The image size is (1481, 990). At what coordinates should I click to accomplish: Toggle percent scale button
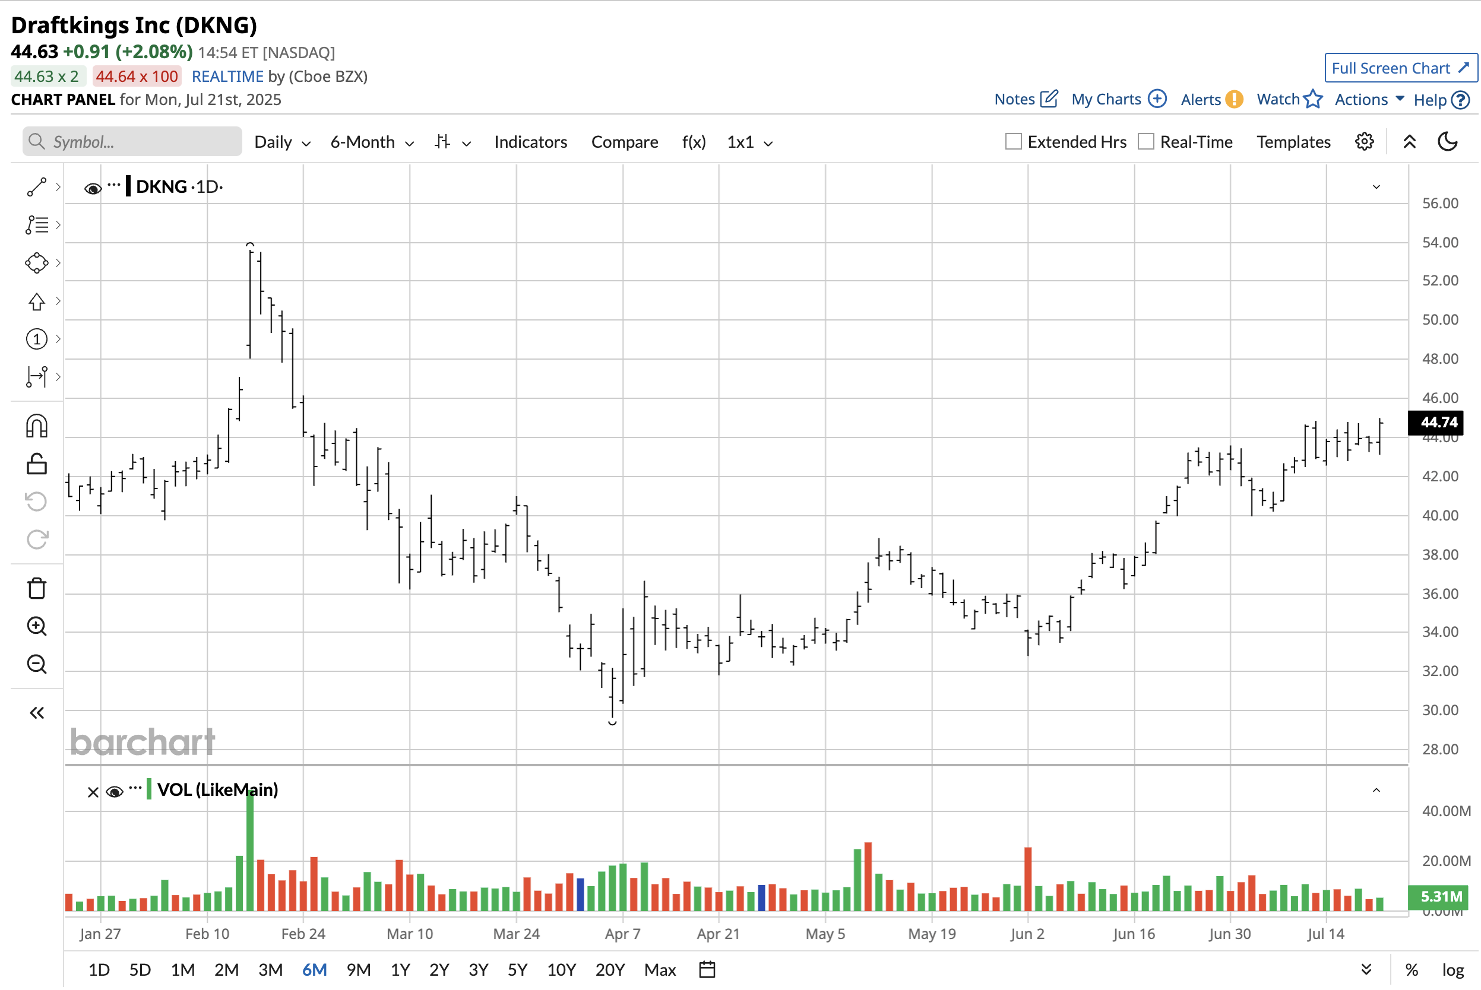point(1412,970)
